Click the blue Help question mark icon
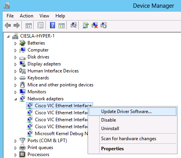The width and height of the screenshot is (181, 158). pyautogui.click(x=53, y=25)
